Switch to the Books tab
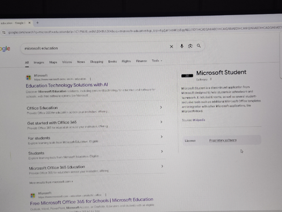Screen dimensions: 282x212 coord(112,61)
